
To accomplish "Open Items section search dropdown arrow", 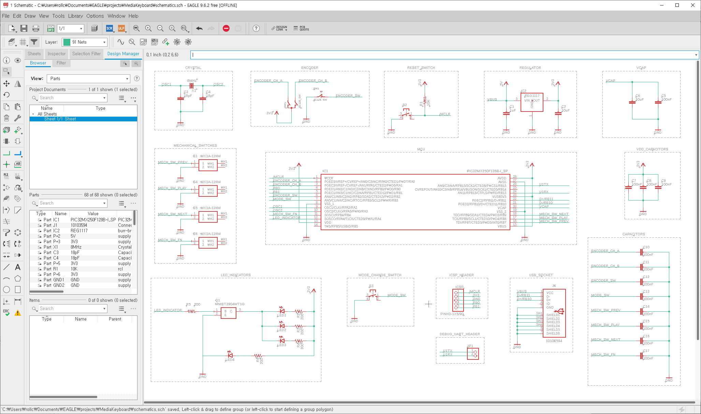I will pyautogui.click(x=104, y=309).
